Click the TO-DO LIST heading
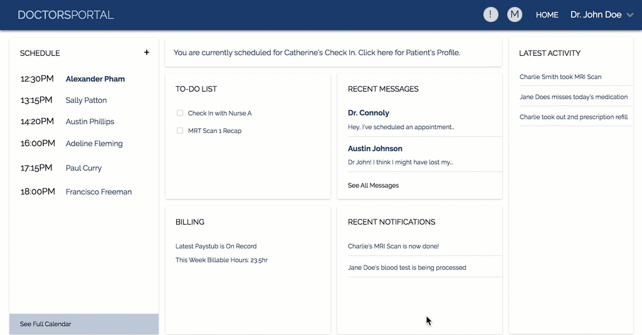The height and width of the screenshot is (335, 642). point(196,89)
